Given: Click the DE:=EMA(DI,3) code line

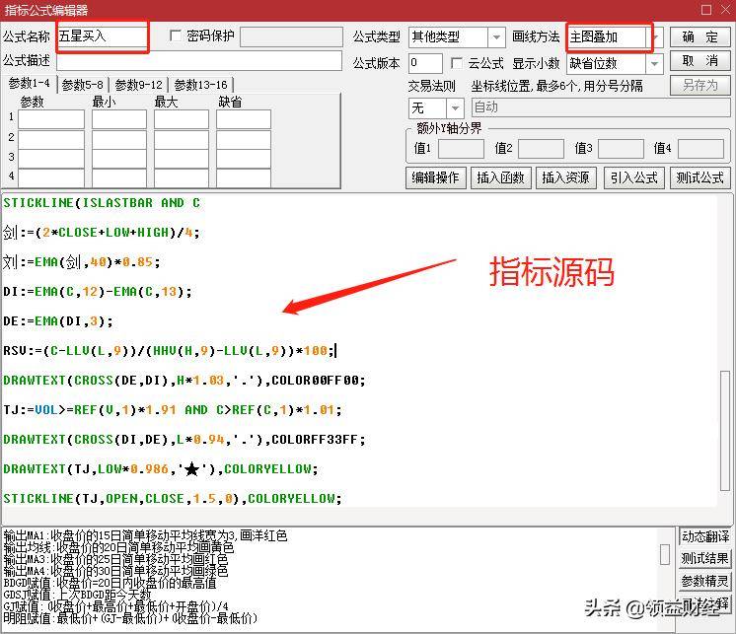Looking at the screenshot, I should (58, 321).
